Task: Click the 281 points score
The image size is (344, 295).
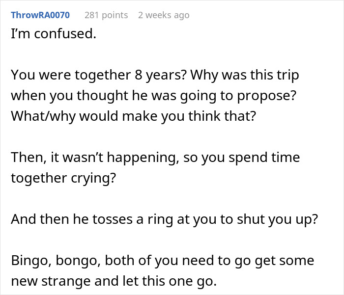Action: coord(106,15)
